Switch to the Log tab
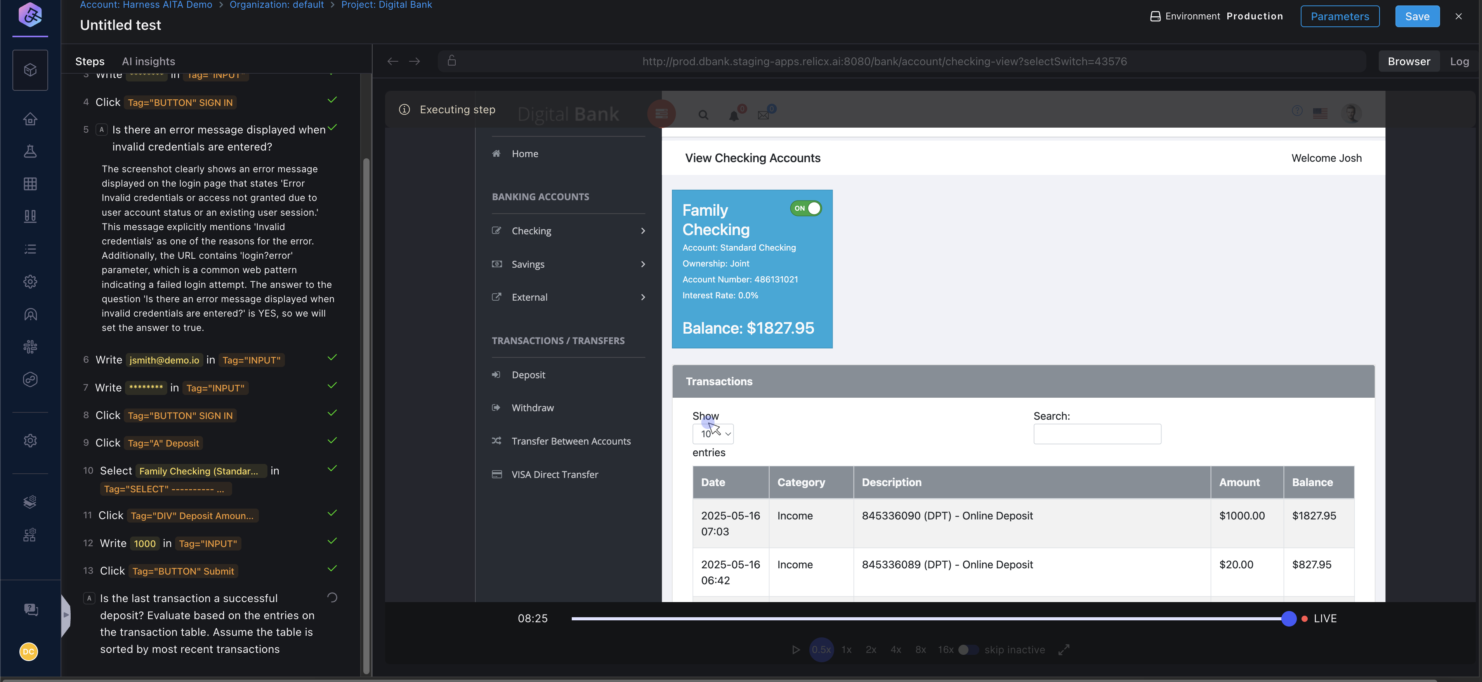Screen dimensions: 1482x682 tap(1459, 62)
